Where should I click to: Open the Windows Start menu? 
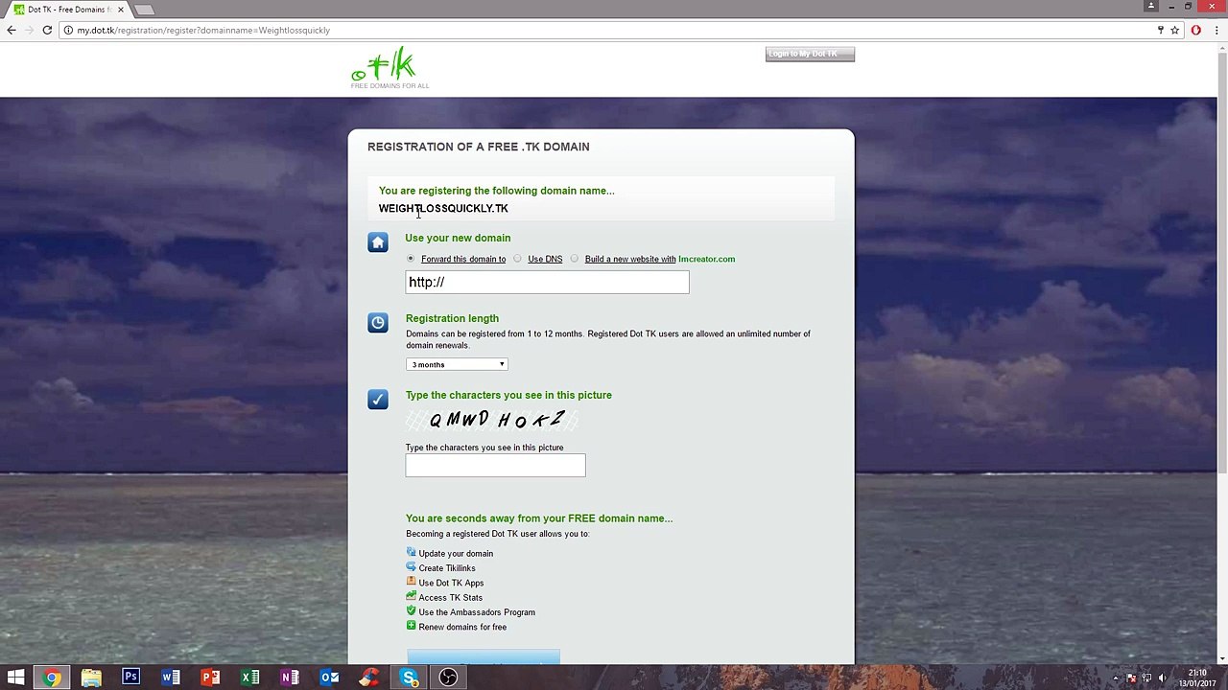(x=16, y=678)
